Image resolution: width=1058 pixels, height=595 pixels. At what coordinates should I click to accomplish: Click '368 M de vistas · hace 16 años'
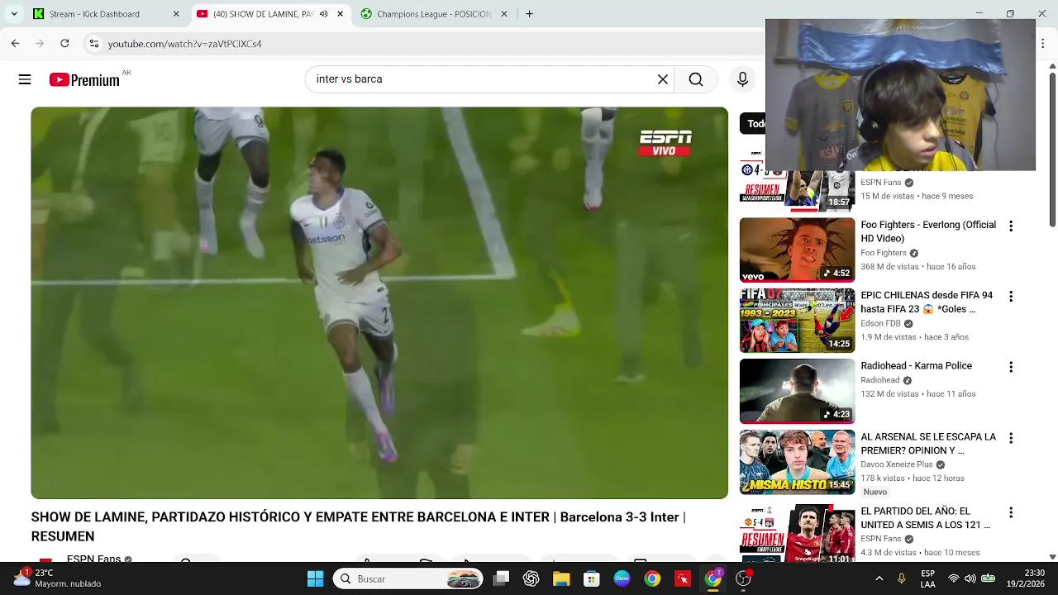[918, 267]
